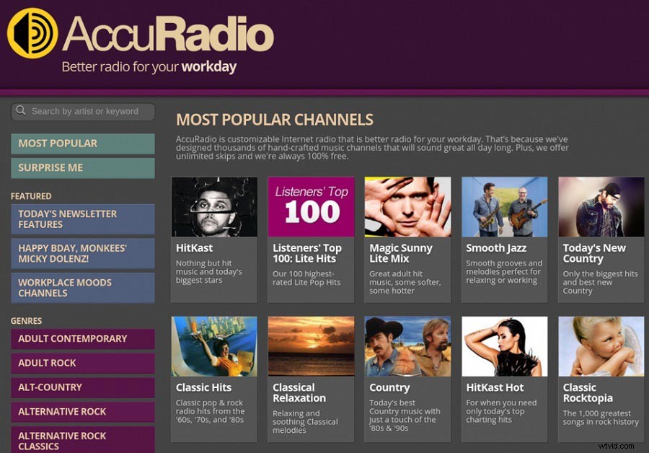Play the Magic Sunny Lite Mix channel

[x=407, y=206]
